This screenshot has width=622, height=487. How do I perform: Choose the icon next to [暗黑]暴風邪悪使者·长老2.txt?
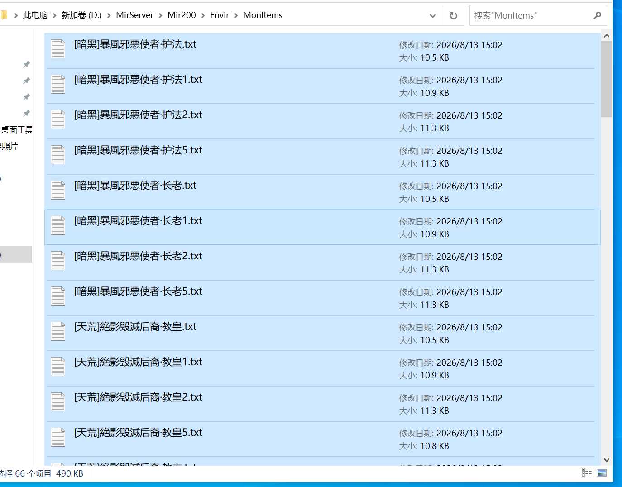click(58, 261)
